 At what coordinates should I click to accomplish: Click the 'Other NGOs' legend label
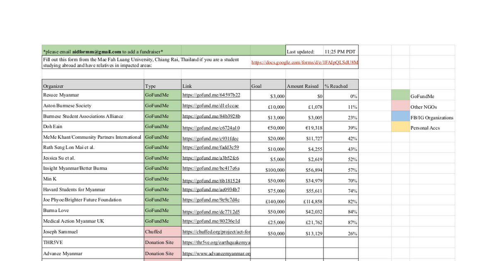(424, 107)
